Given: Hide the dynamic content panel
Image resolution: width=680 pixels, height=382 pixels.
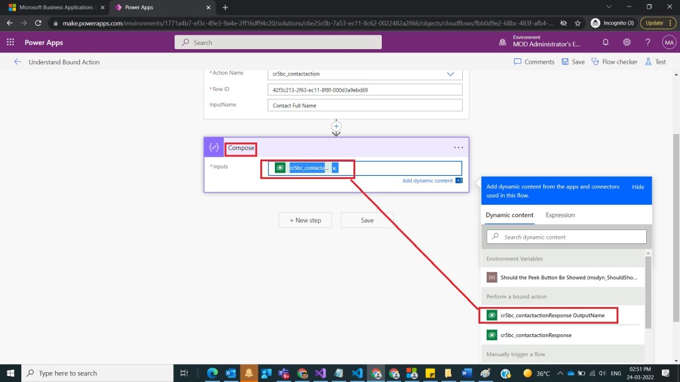Looking at the screenshot, I should pos(637,187).
